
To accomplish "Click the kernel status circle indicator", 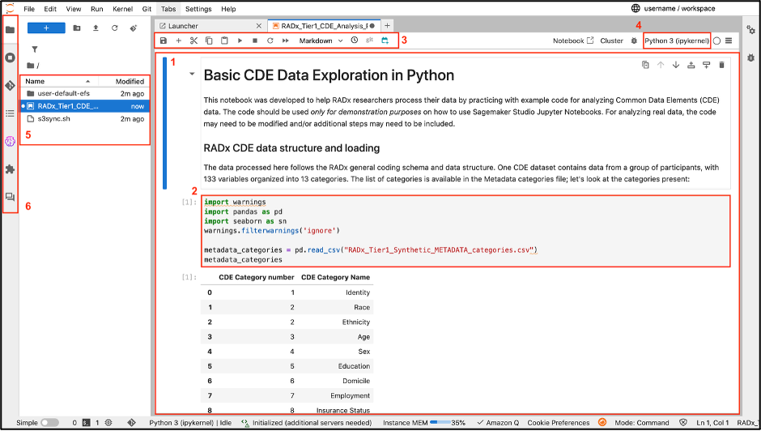I will [716, 41].
